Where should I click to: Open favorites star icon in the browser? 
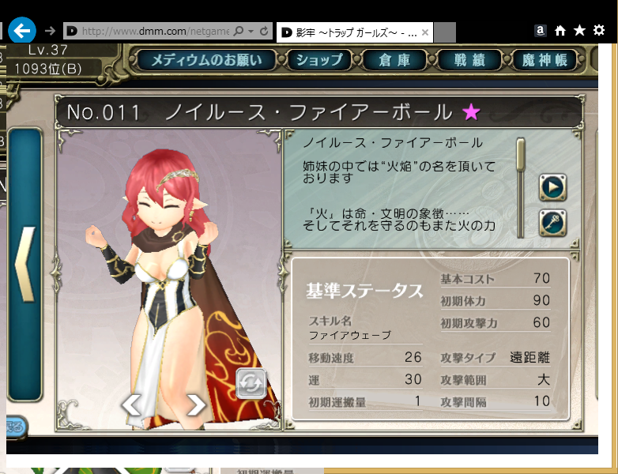(x=579, y=30)
